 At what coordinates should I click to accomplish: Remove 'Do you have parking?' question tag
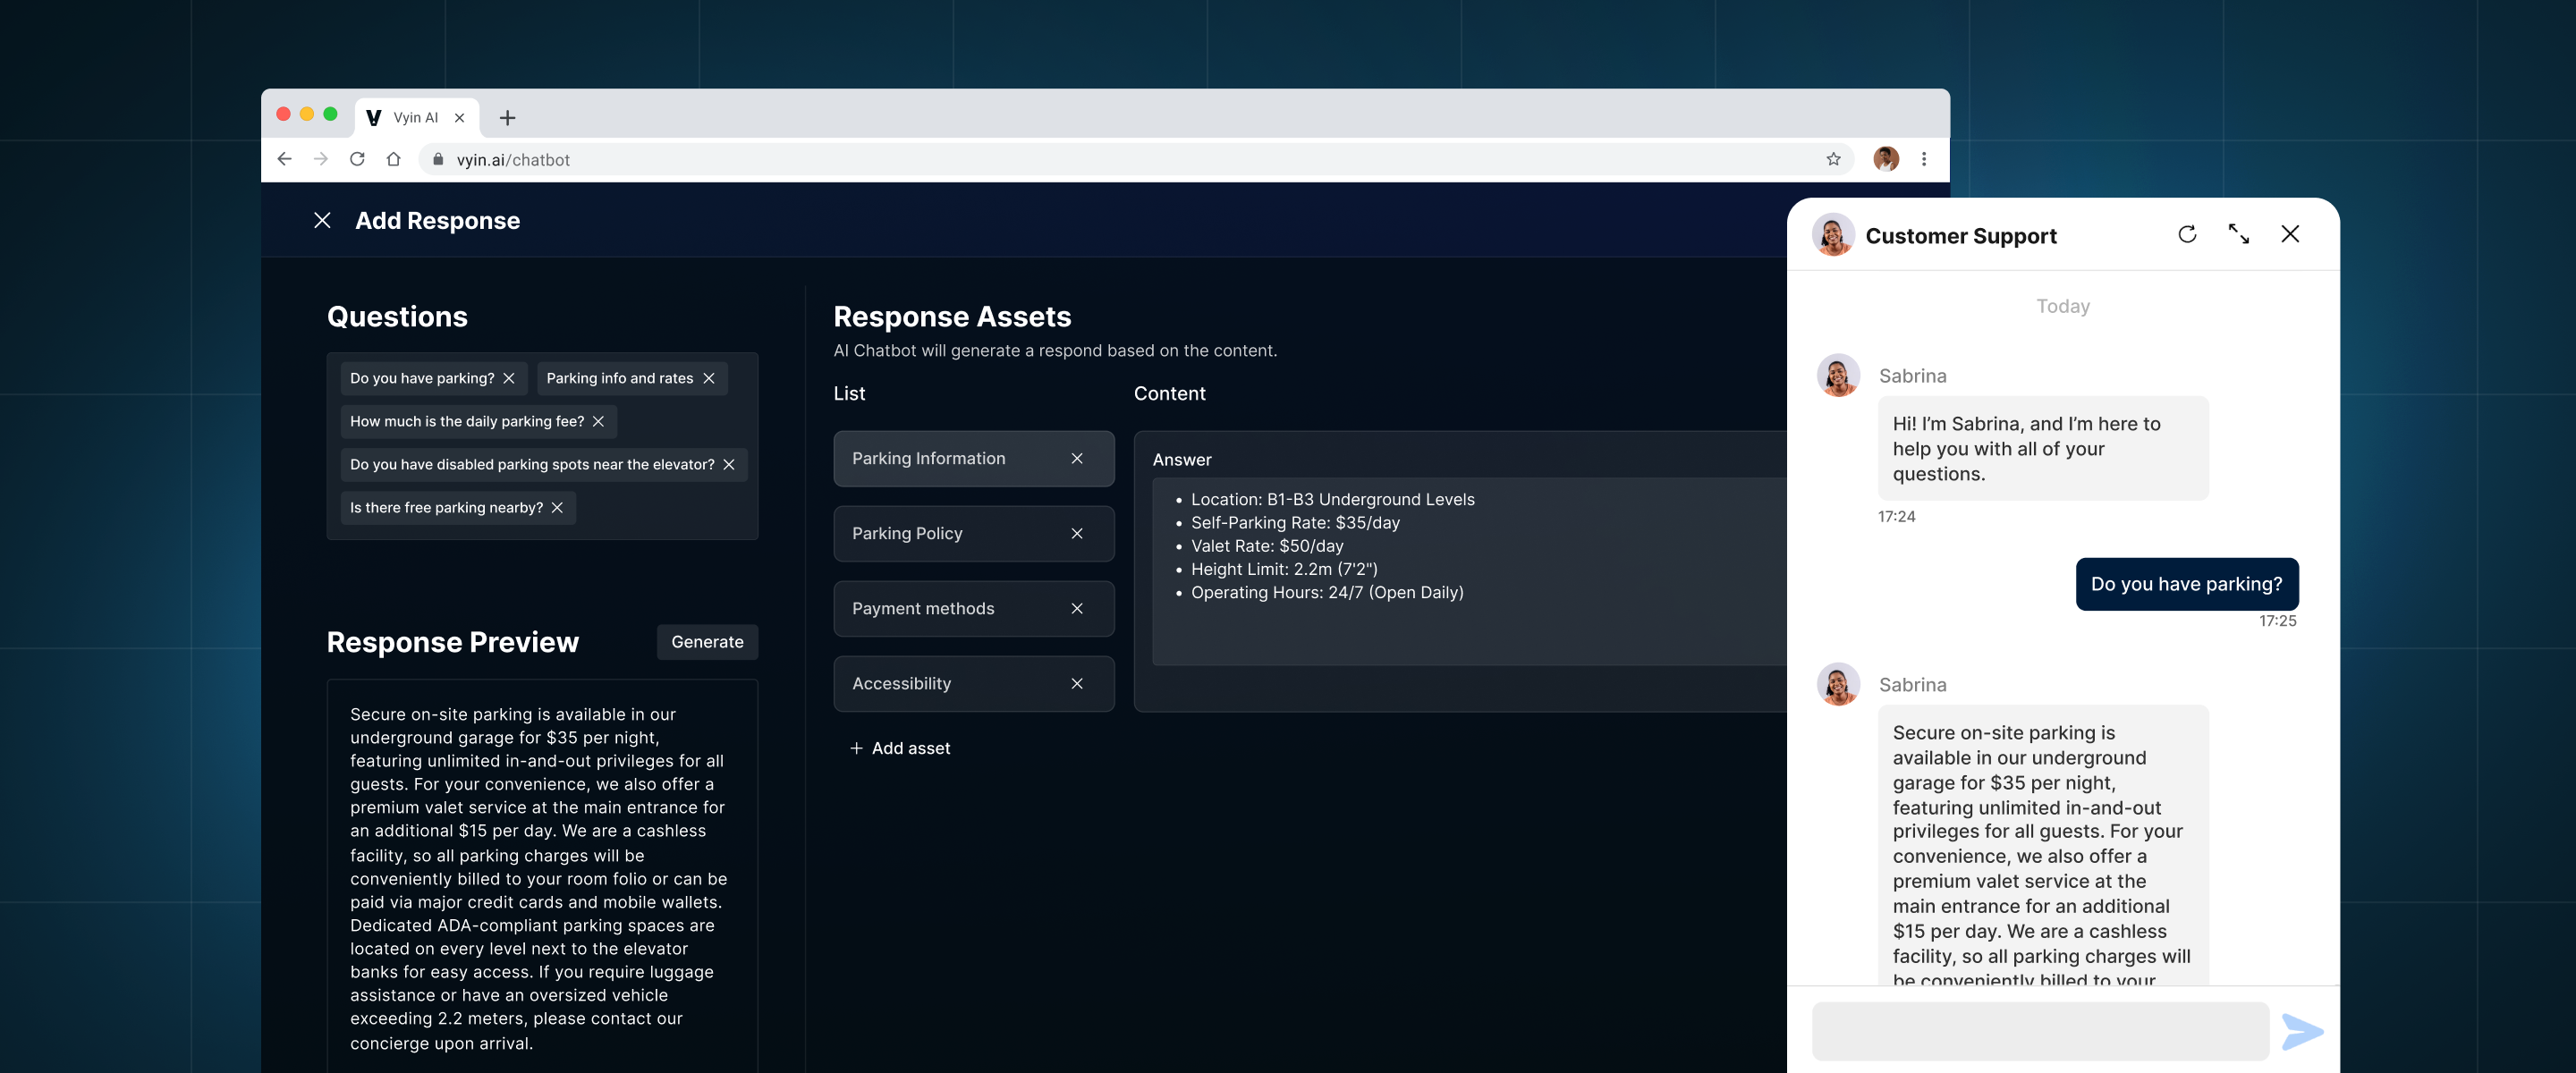[509, 378]
